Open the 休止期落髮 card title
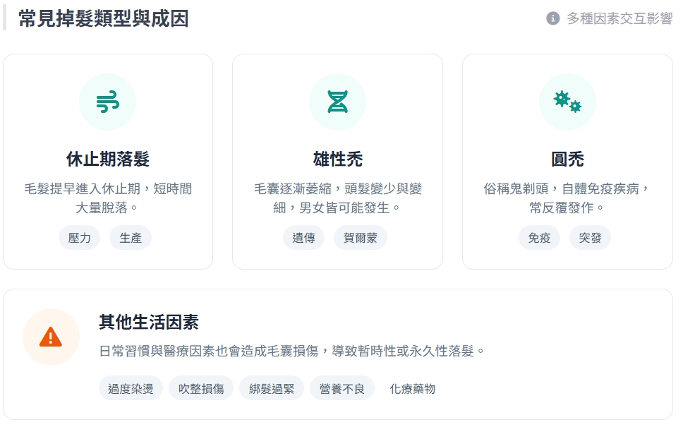The height and width of the screenshot is (427, 683). [108, 159]
